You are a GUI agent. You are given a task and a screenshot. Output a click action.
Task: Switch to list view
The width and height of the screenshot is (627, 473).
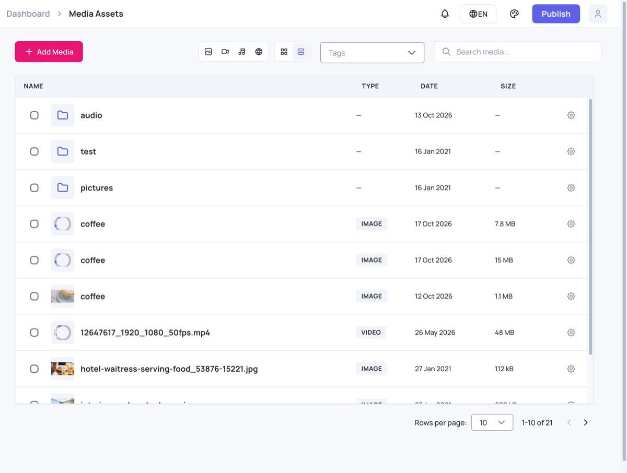click(301, 52)
